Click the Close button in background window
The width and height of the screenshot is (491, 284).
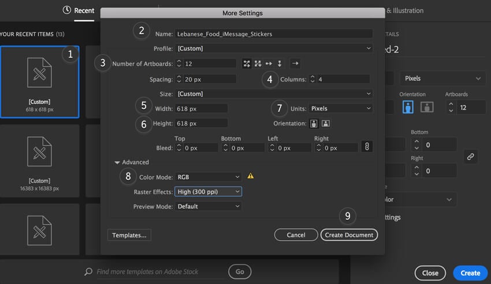click(x=430, y=273)
